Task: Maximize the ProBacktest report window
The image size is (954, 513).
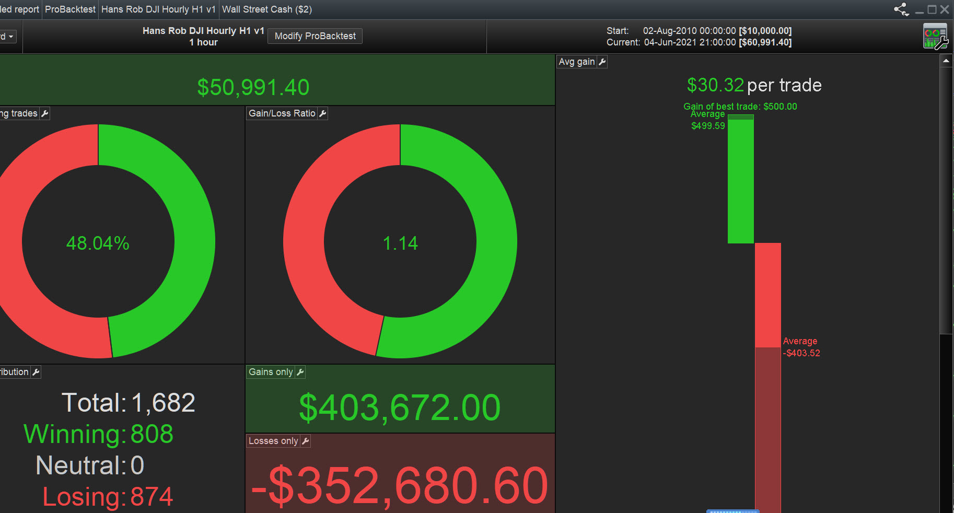Action: [x=932, y=9]
